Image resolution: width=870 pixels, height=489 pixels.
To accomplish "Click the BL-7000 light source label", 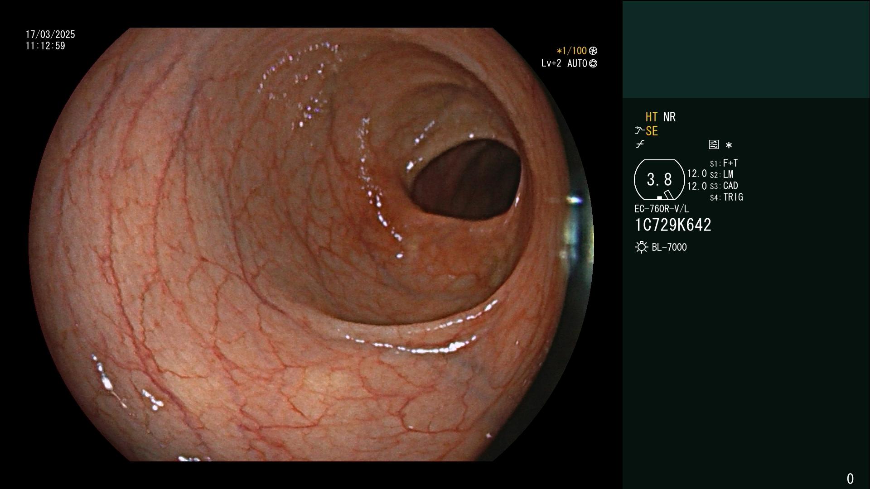I will pyautogui.click(x=669, y=248).
